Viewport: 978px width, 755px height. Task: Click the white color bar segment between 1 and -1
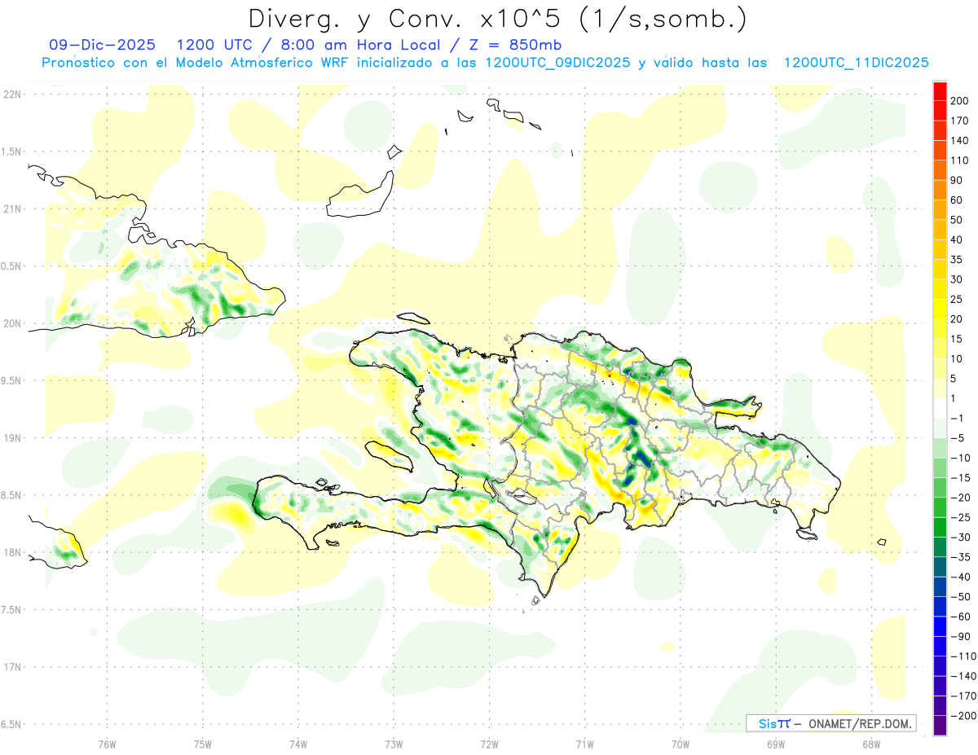click(940, 409)
